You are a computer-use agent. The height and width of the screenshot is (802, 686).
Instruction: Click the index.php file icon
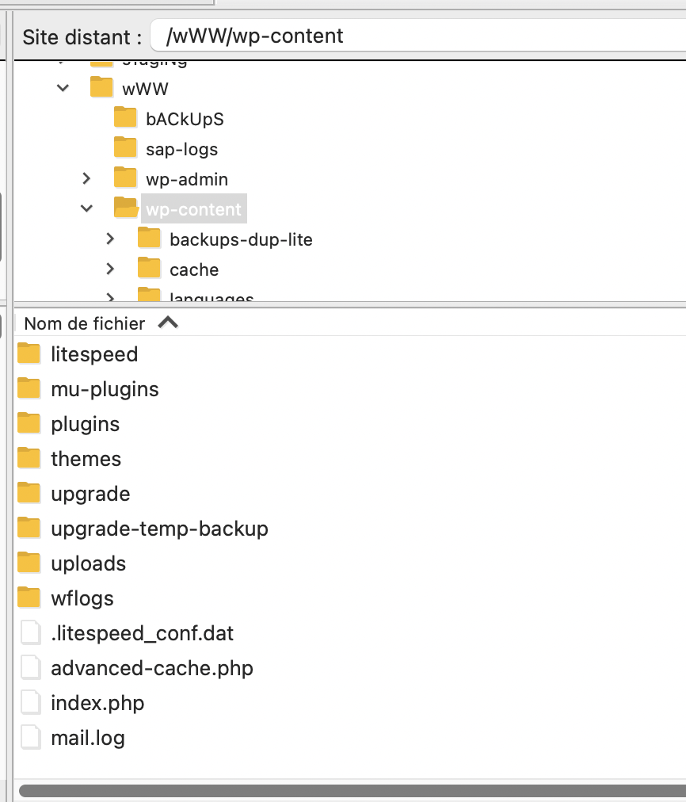click(x=30, y=702)
